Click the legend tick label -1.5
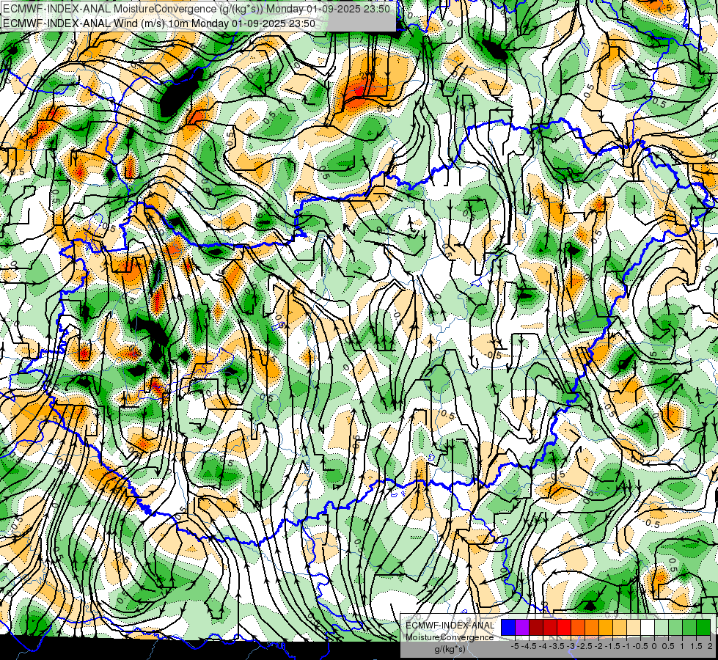 612,646
